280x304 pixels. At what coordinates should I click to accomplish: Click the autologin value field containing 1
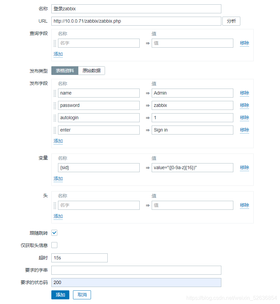(x=192, y=118)
